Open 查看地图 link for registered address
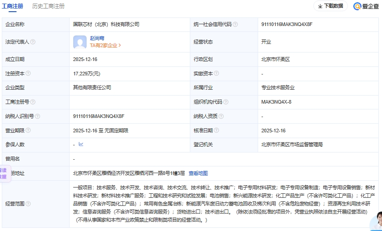 pos(198,173)
